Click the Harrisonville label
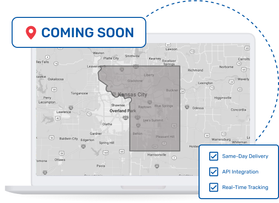This screenshot has height=203, width=279. pyautogui.click(x=157, y=155)
